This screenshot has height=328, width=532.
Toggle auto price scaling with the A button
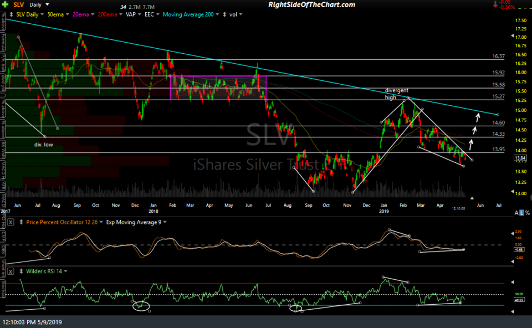516,213
